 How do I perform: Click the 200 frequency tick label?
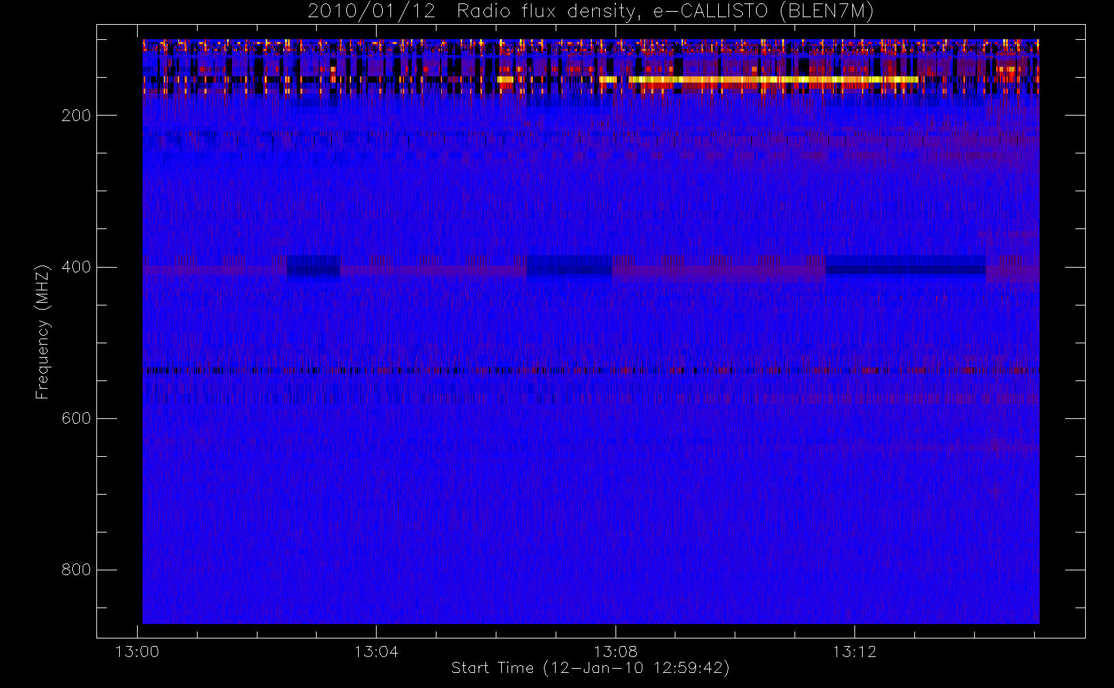click(x=76, y=116)
